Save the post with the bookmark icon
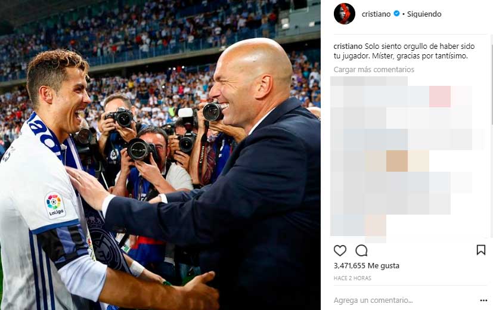Image resolution: width=493 pixels, height=310 pixels. (x=480, y=250)
